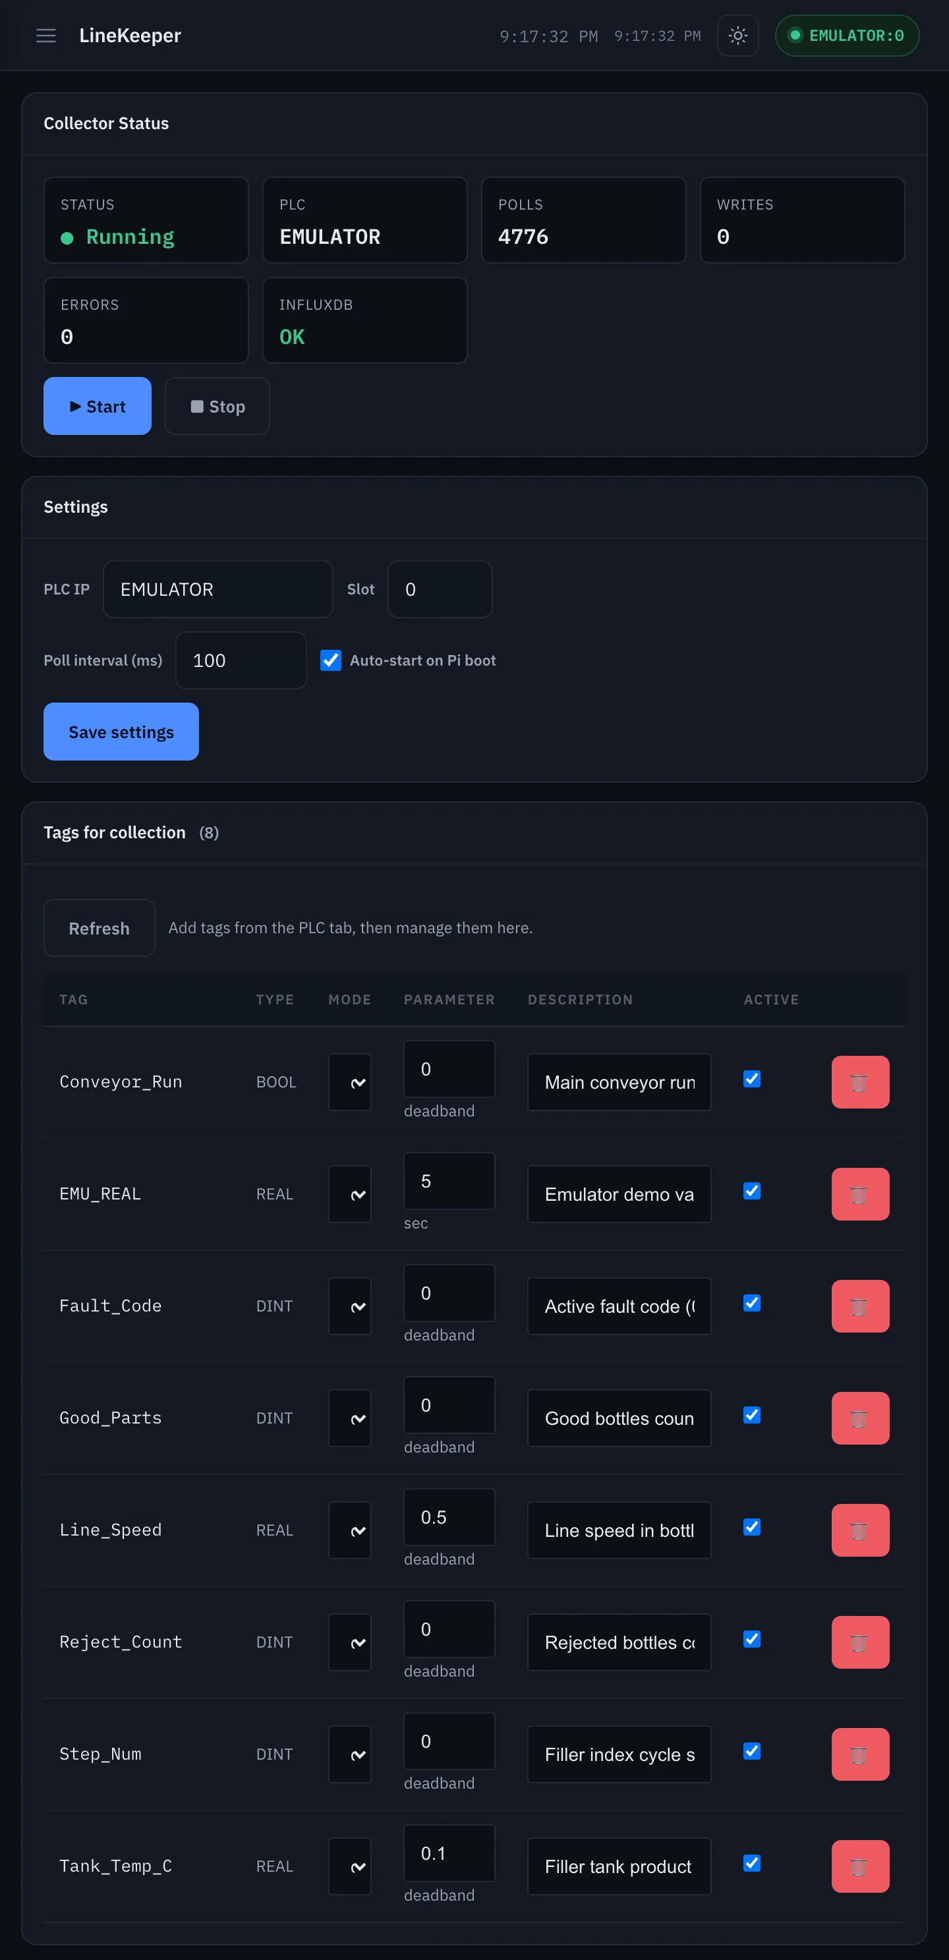Screen dimensions: 949x1960
Task: Delete the Fault_Code tag
Action: pyautogui.click(x=860, y=1306)
